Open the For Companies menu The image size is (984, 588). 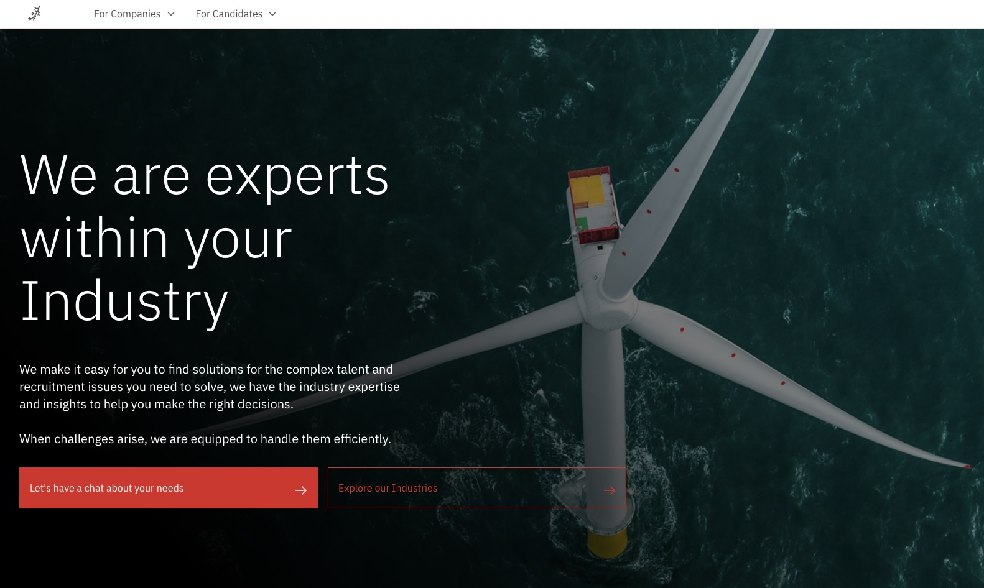(x=127, y=14)
